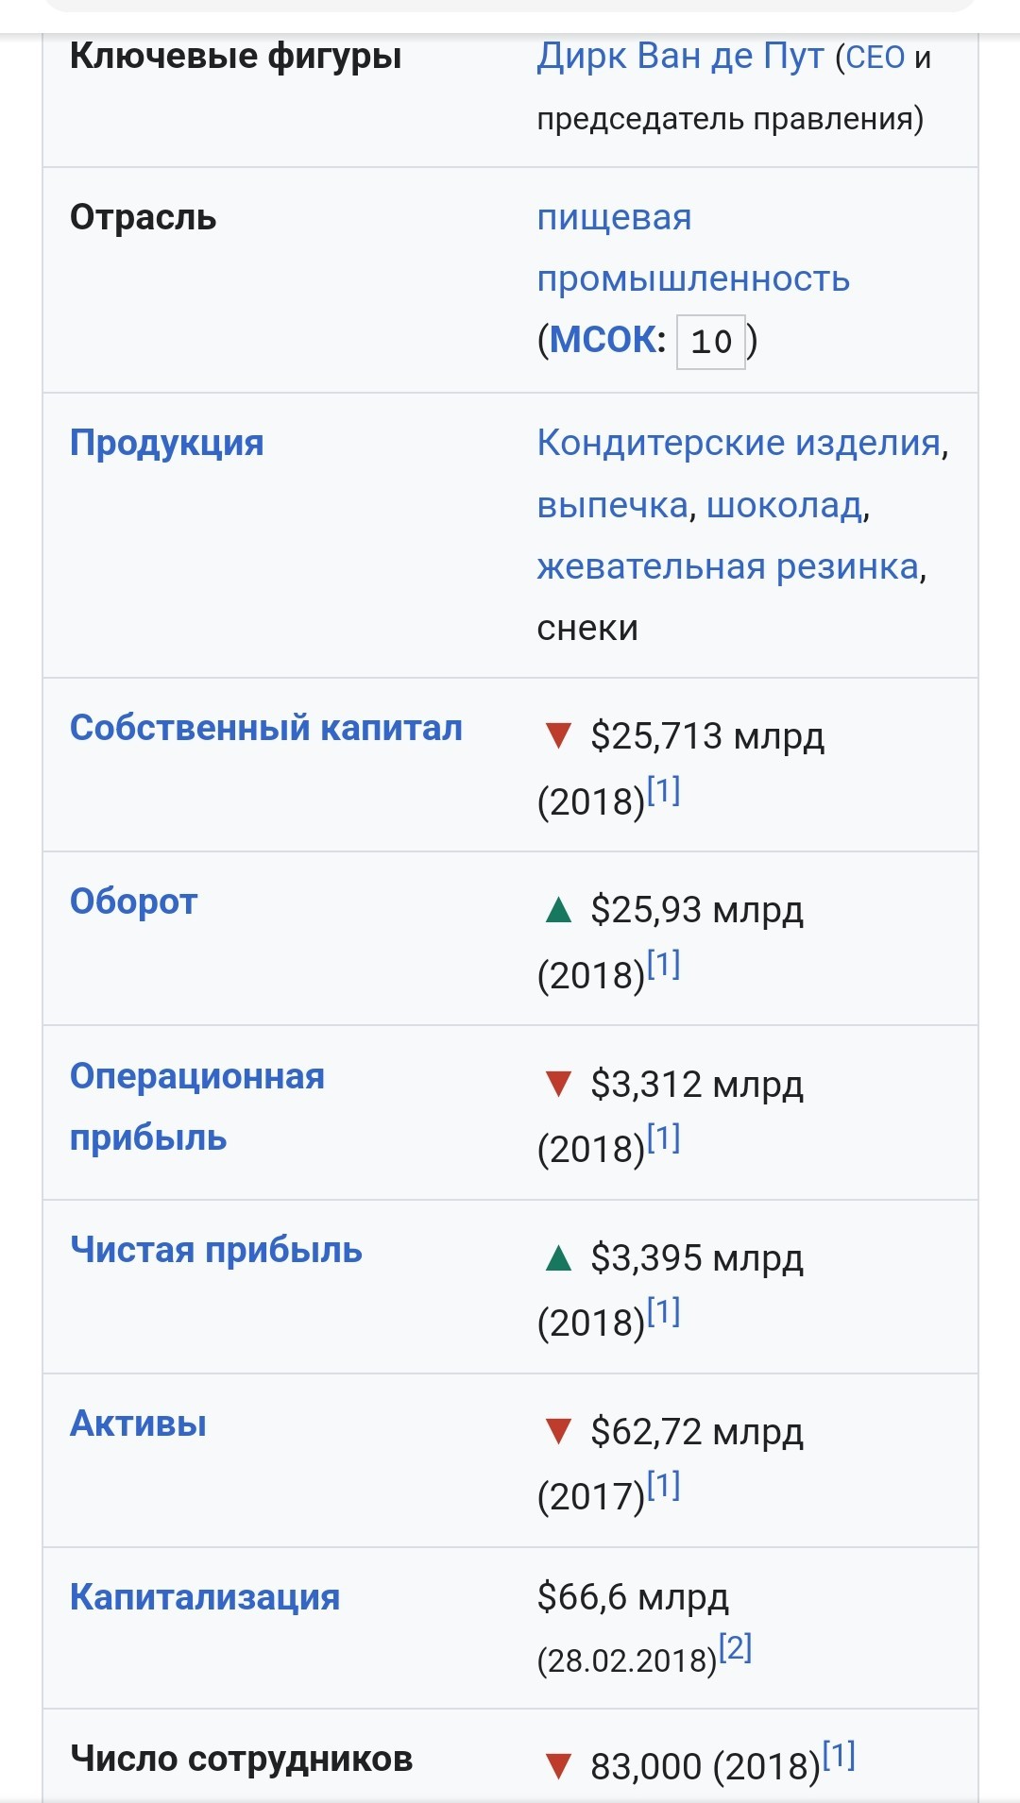This screenshot has width=1020, height=1803.
Task: Click the Собственный капитал label link
Action: tap(266, 728)
